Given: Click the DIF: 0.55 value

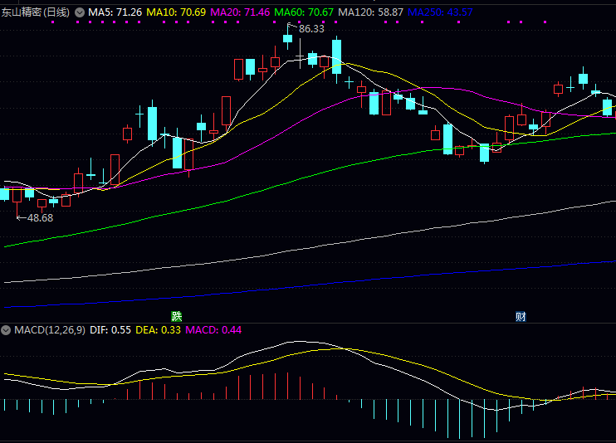Looking at the screenshot, I should pyautogui.click(x=110, y=330).
